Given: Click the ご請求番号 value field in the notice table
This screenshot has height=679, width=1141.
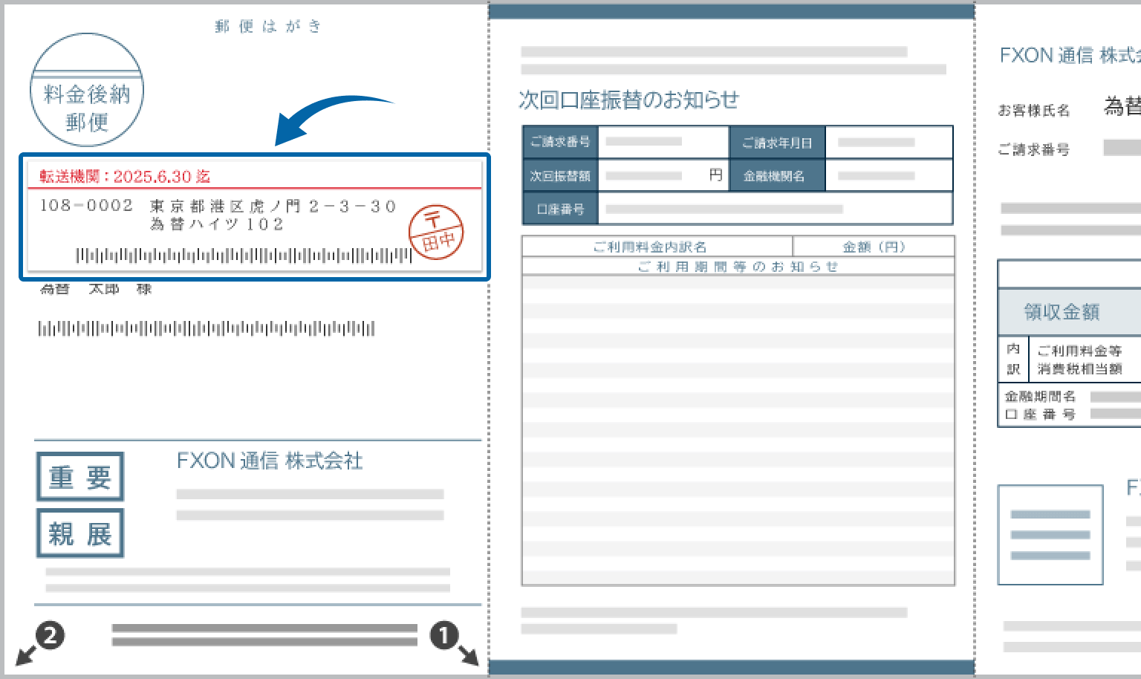Looking at the screenshot, I should click(x=663, y=142).
